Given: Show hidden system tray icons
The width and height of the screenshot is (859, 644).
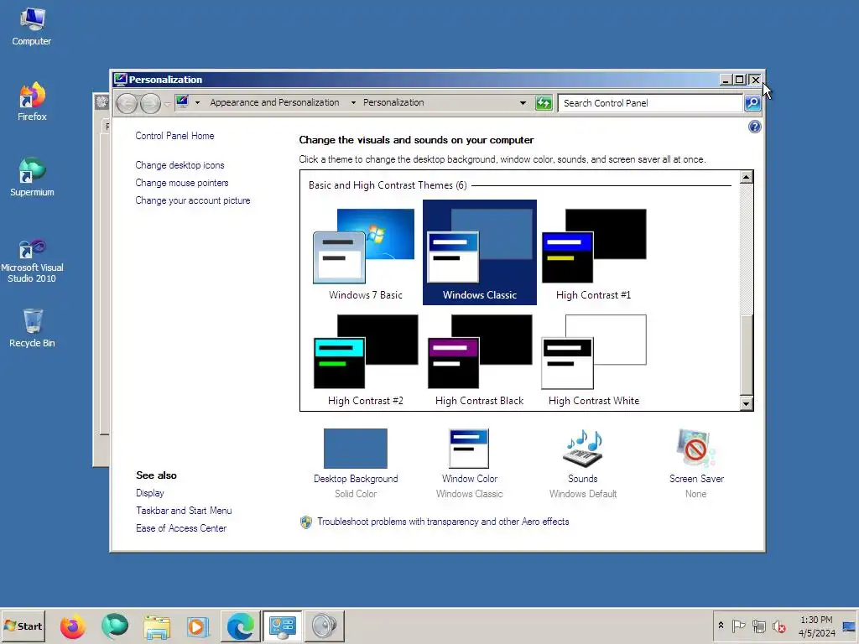Looking at the screenshot, I should coord(721,626).
